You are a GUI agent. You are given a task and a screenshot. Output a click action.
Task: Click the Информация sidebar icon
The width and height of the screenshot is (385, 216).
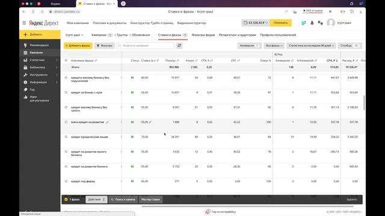click(25, 82)
